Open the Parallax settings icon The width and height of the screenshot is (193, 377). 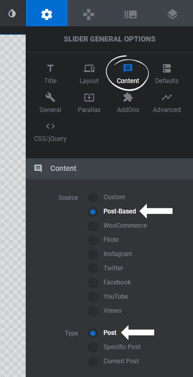pos(89,97)
